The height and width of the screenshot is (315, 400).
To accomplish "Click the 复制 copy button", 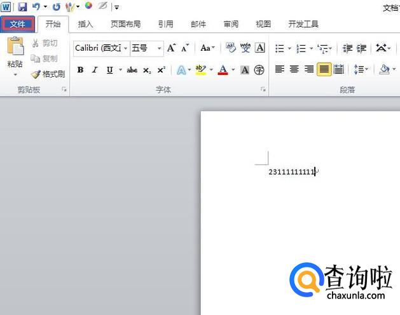I will pos(44,58).
